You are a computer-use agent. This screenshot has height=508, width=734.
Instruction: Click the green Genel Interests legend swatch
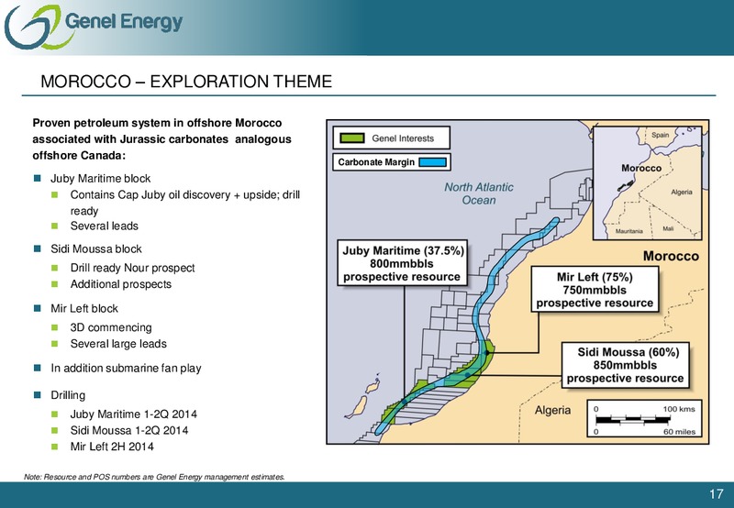(x=352, y=138)
